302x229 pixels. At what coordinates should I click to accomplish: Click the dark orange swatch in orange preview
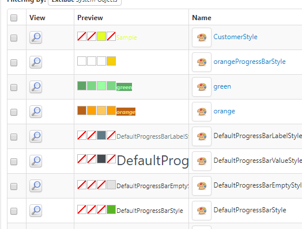click(x=82, y=110)
